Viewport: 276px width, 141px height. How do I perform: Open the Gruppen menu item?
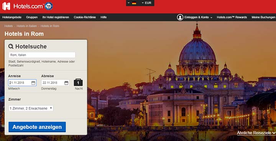click(32, 17)
